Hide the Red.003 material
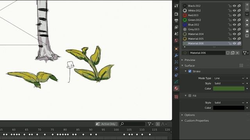This screenshot has width=250, height=140. click(234, 15)
